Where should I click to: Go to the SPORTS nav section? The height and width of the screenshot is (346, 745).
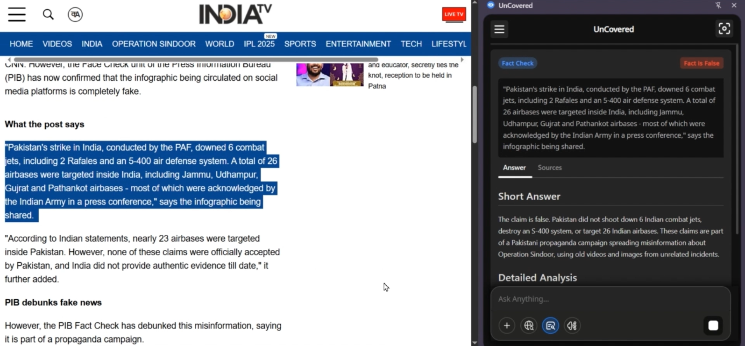[x=300, y=44]
